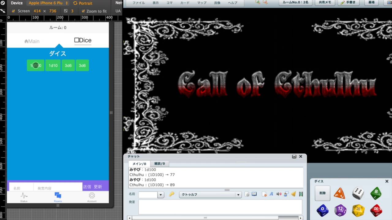This screenshot has width=392, height=220.
Task: Click the film strip icon in chat toolbar
Action: click(301, 194)
